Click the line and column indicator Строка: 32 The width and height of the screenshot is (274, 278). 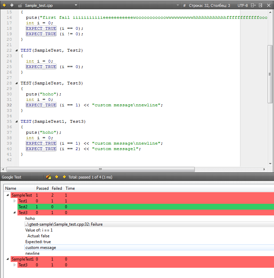[x=210, y=5]
